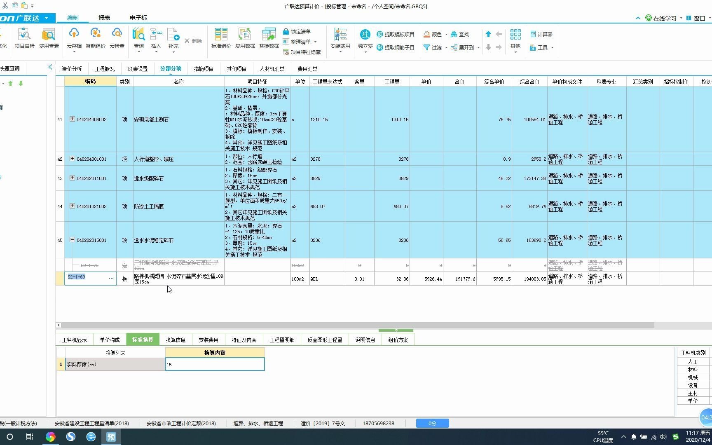This screenshot has width=712, height=445.
Task: Open 云存档 cloud archive
Action: pyautogui.click(x=74, y=38)
